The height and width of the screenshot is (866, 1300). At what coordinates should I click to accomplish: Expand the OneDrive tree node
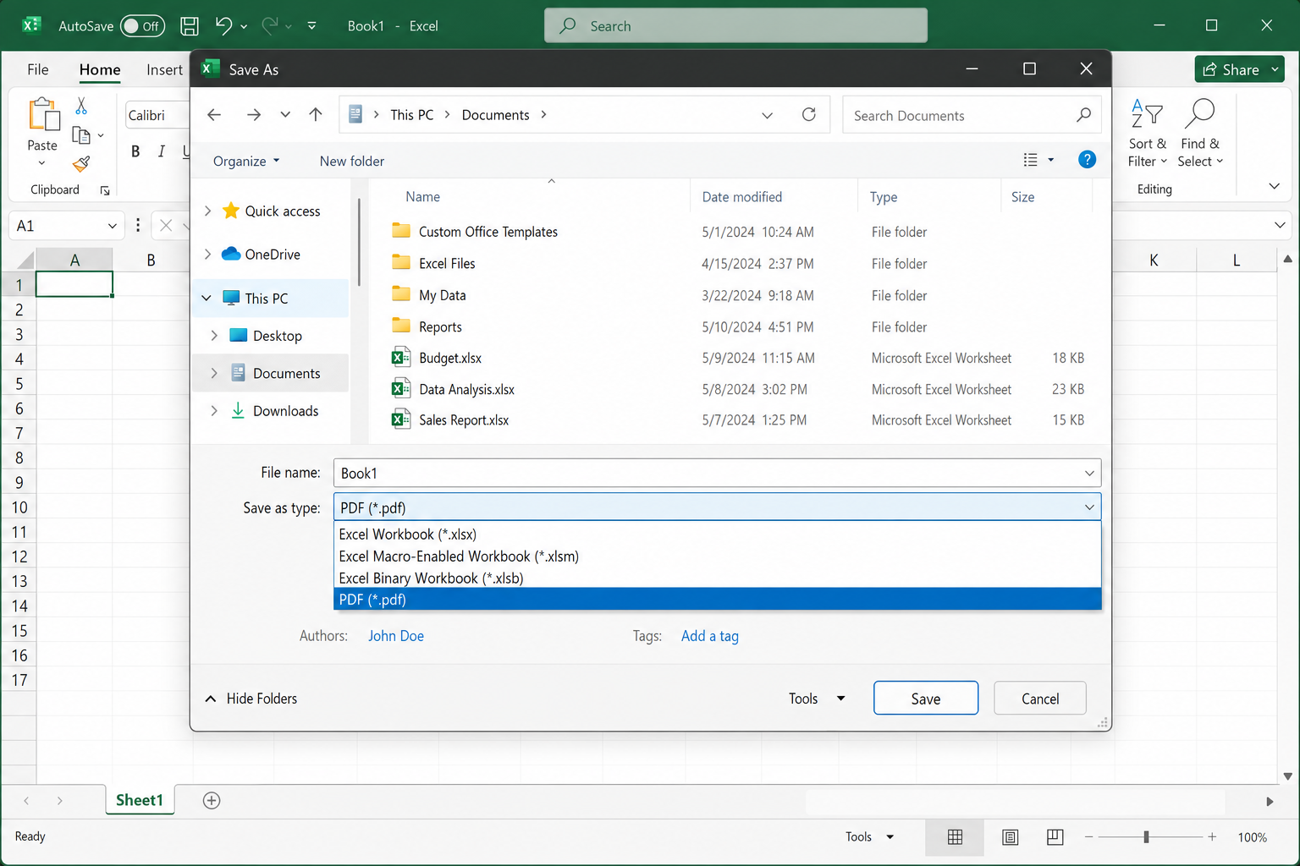tap(208, 254)
